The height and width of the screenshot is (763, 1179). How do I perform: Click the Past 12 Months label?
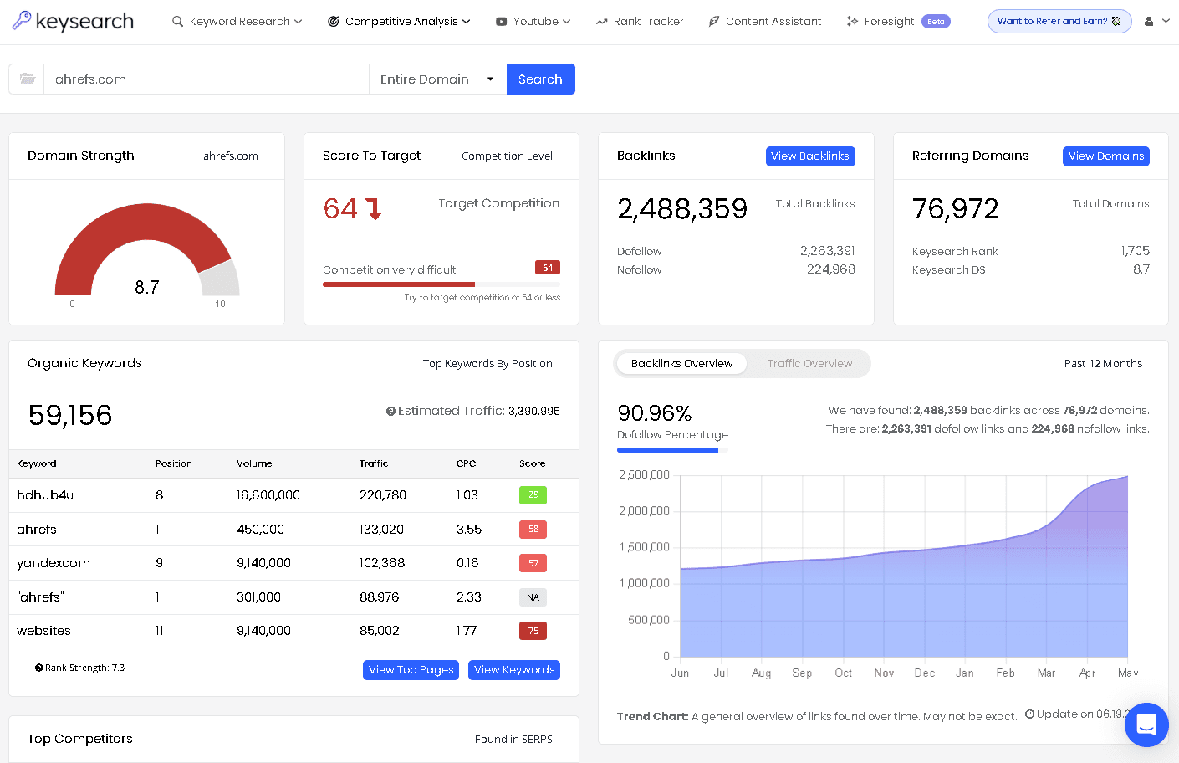pyautogui.click(x=1103, y=364)
